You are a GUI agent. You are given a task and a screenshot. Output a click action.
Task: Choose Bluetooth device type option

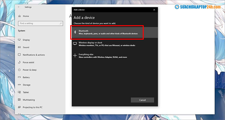tap(107, 32)
